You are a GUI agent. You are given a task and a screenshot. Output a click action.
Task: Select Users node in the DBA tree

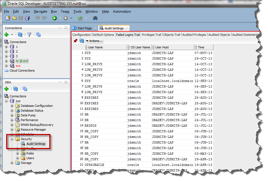point(30,158)
